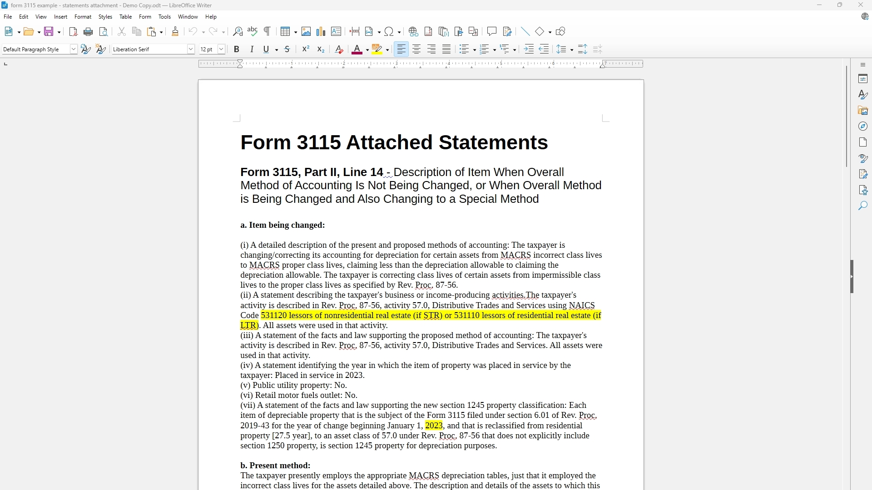Open Find and Replace tool
The width and height of the screenshot is (872, 490).
[238, 32]
